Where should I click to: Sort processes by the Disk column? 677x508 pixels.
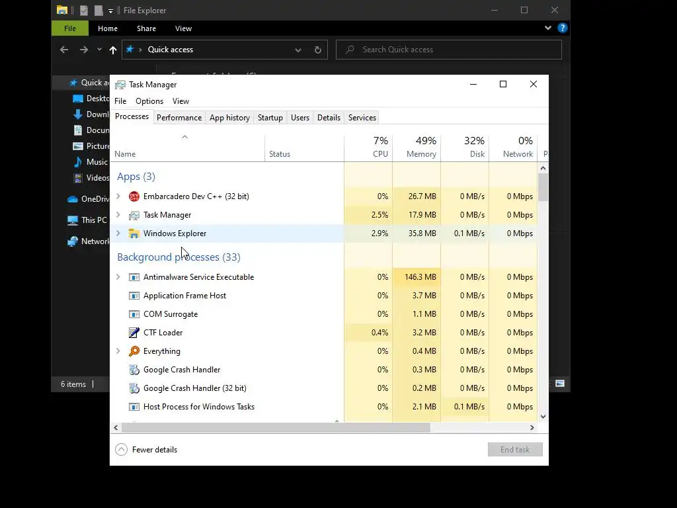click(x=465, y=148)
